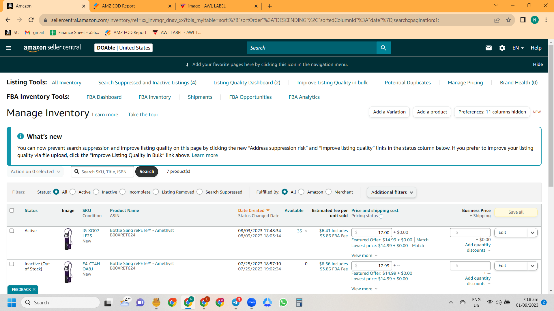
Task: Switch to the image - AWL LABEL tab
Action: pyautogui.click(x=219, y=6)
